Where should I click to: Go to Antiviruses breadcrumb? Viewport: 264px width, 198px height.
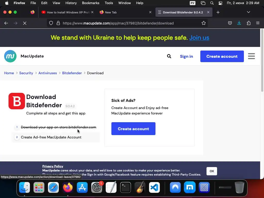pyautogui.click(x=47, y=73)
